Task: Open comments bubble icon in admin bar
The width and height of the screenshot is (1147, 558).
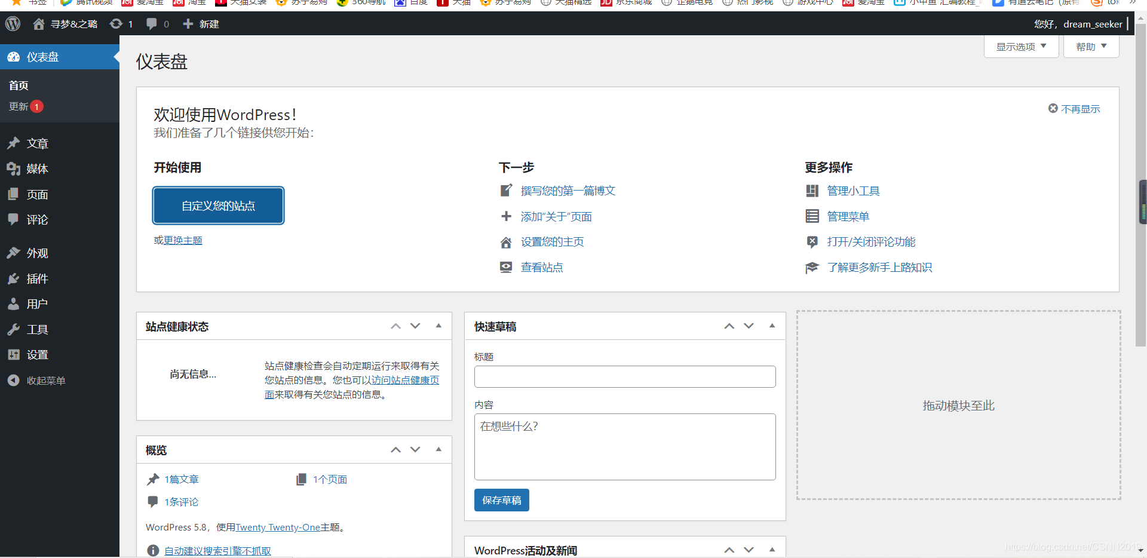Action: pyautogui.click(x=152, y=24)
